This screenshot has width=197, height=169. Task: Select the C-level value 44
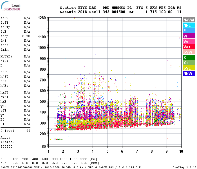pyautogui.click(x=28, y=131)
